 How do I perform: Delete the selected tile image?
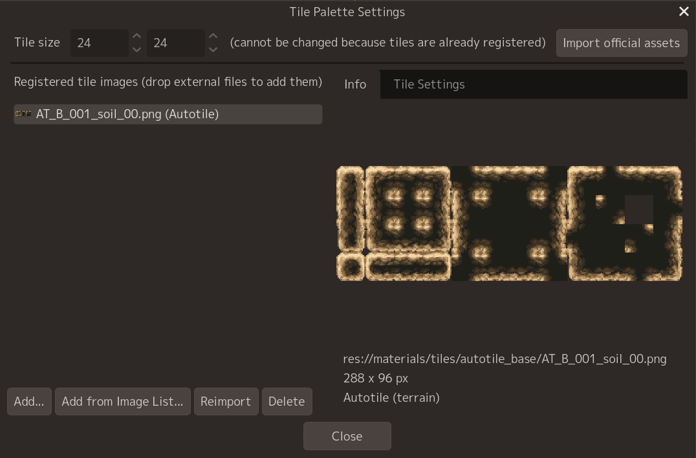pos(287,402)
